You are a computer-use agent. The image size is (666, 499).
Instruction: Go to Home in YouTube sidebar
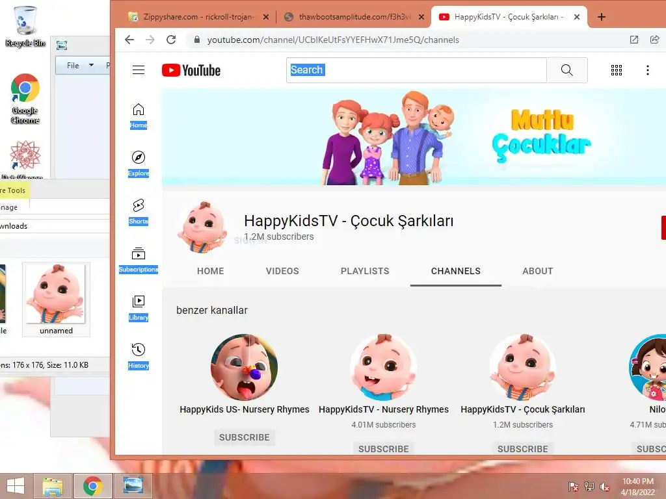[139, 116]
